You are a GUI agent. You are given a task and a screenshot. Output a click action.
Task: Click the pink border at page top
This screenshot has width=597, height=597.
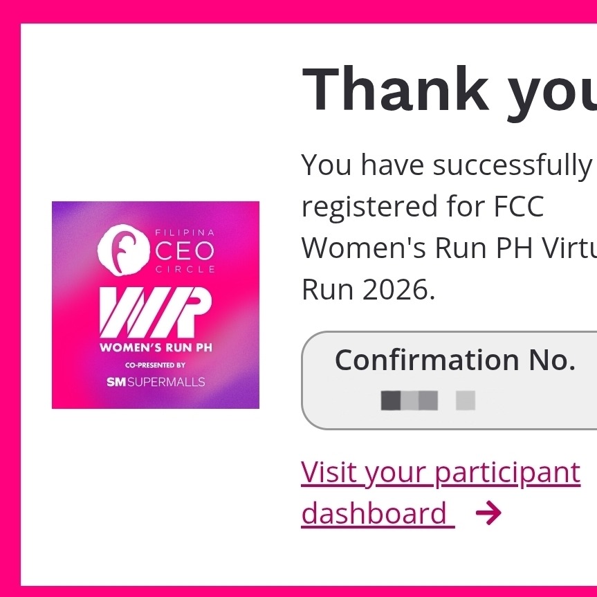pyautogui.click(x=298, y=11)
